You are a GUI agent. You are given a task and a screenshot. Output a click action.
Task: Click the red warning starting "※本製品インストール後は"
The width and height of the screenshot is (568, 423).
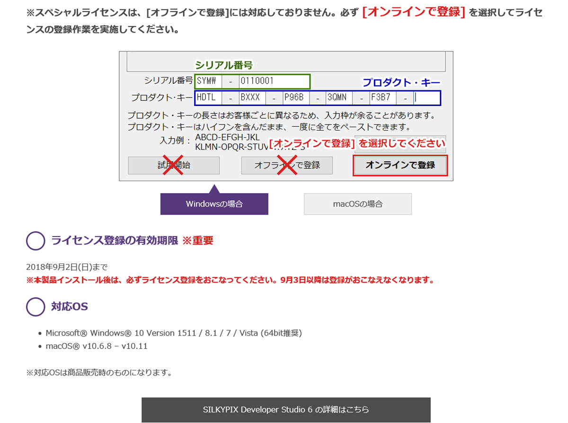click(231, 280)
